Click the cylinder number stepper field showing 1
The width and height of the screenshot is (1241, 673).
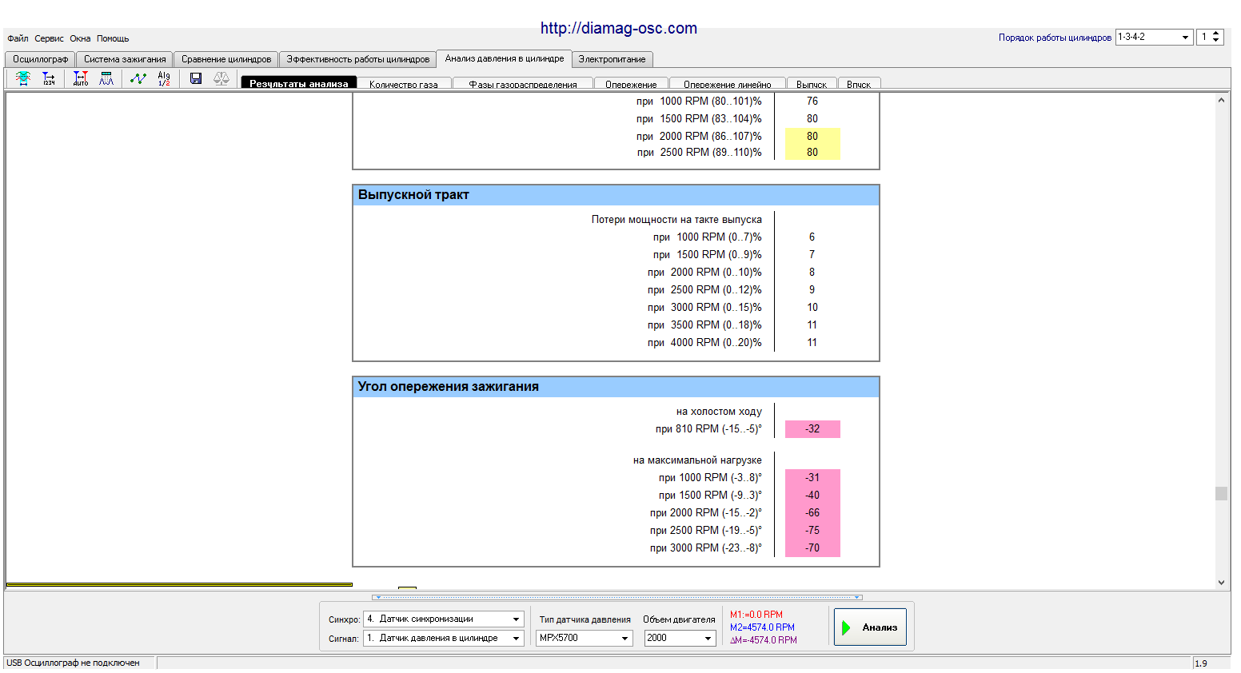pos(1204,37)
